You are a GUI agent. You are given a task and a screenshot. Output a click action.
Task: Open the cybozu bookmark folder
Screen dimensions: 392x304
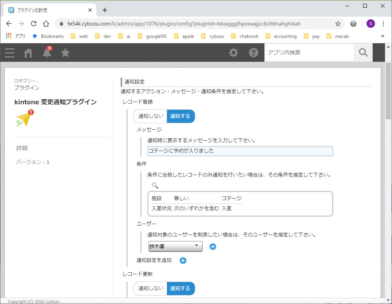[x=213, y=36]
